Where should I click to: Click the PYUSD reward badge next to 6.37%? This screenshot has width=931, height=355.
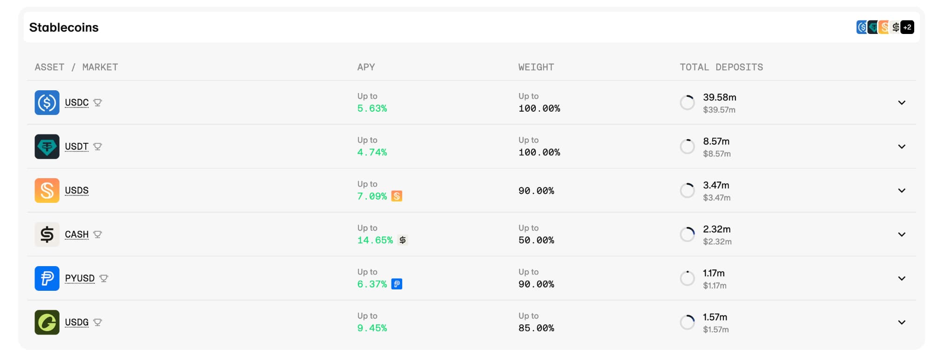397,284
